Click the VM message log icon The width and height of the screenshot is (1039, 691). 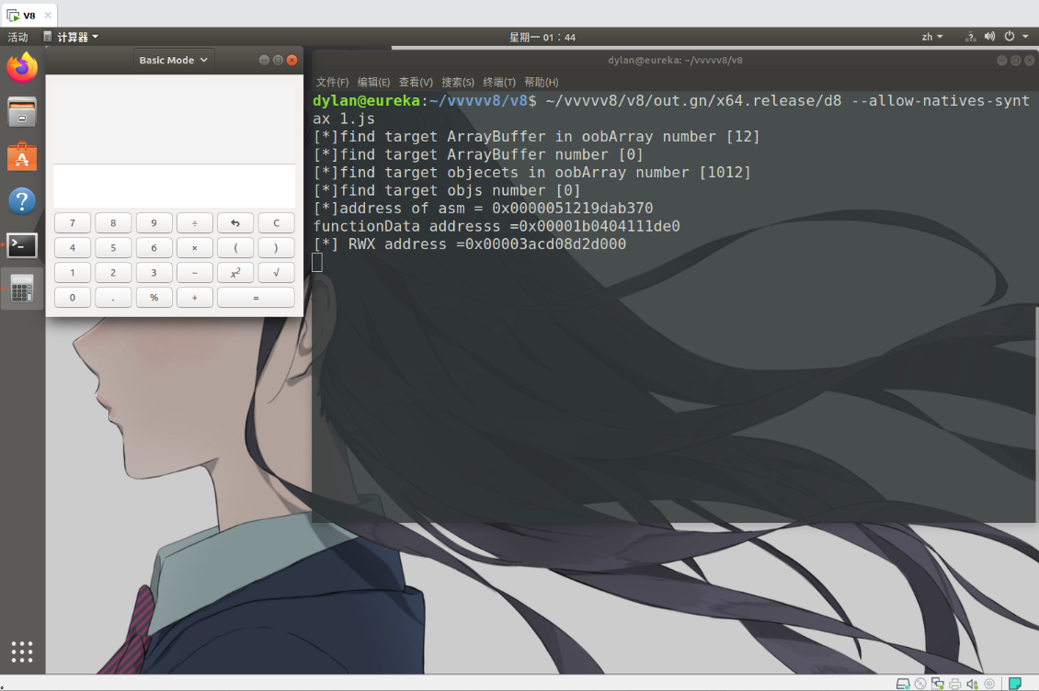(1015, 684)
